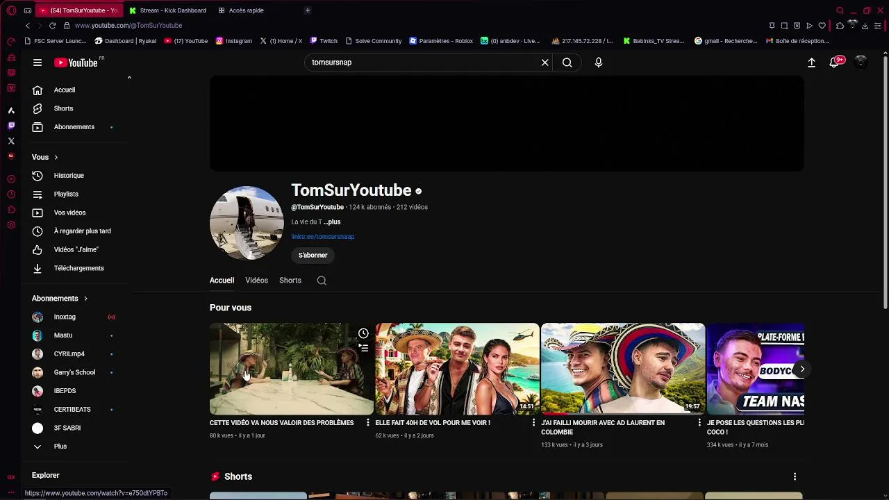
Task: Click the address bar URL
Action: [x=128, y=26]
